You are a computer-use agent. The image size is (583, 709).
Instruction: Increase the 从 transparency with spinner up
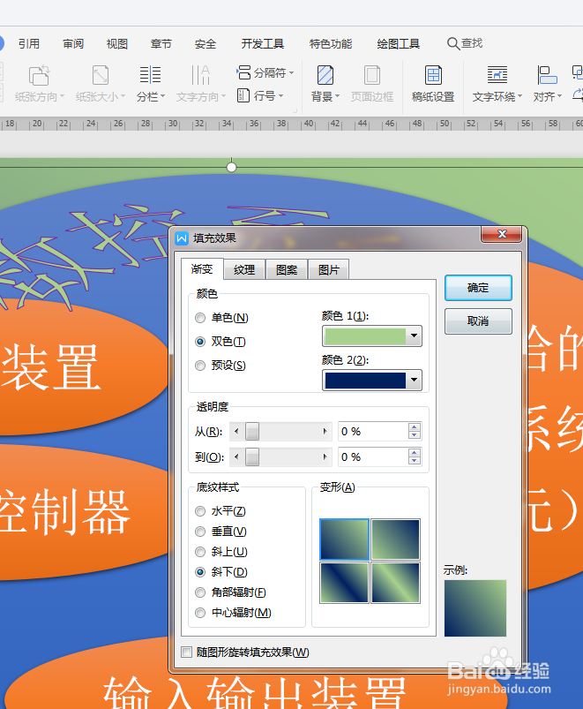(415, 426)
